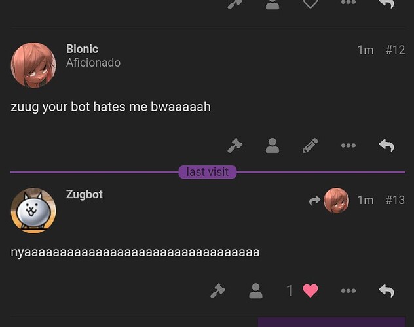The width and height of the screenshot is (414, 327).
Task: Click the gavel moderation icon on Bionic's post
Action: (x=235, y=145)
